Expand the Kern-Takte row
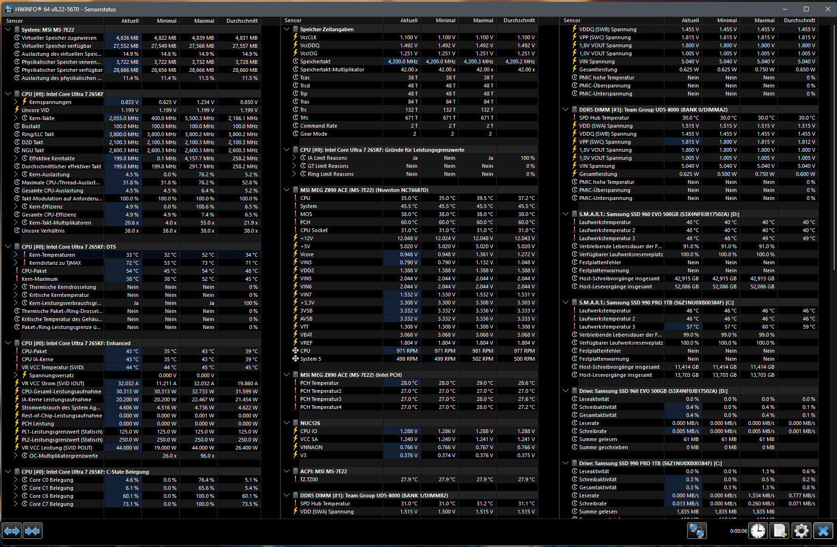The width and height of the screenshot is (837, 547). [x=16, y=118]
